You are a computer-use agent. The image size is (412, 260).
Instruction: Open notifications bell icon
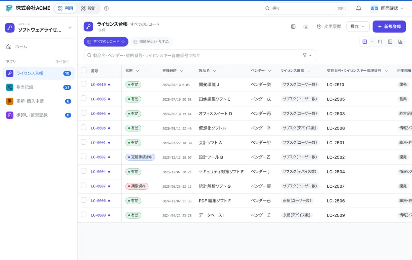pyautogui.click(x=359, y=8)
